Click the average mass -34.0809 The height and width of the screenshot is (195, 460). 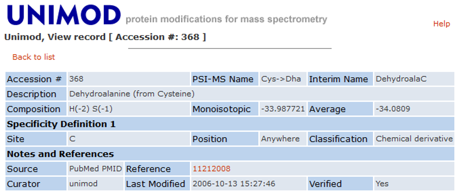point(393,109)
